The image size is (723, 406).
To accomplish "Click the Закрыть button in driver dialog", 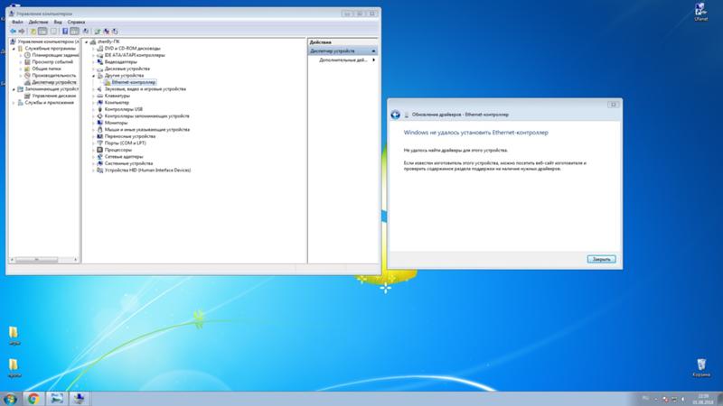I will 601,259.
